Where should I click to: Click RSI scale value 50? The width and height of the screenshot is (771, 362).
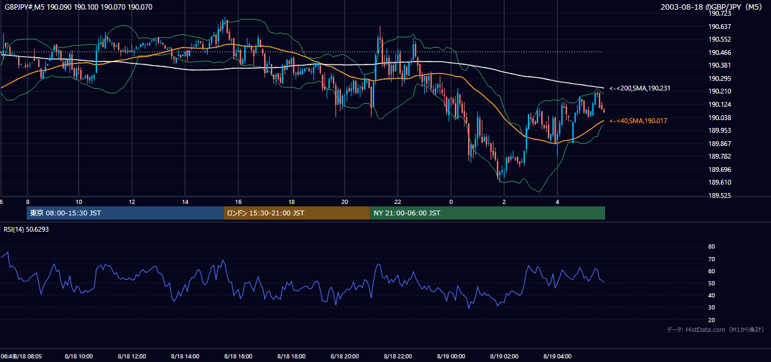[x=711, y=283]
